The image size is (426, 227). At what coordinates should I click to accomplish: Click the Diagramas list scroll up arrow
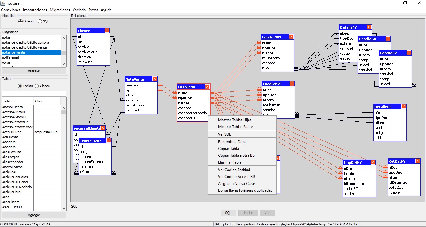click(64, 37)
